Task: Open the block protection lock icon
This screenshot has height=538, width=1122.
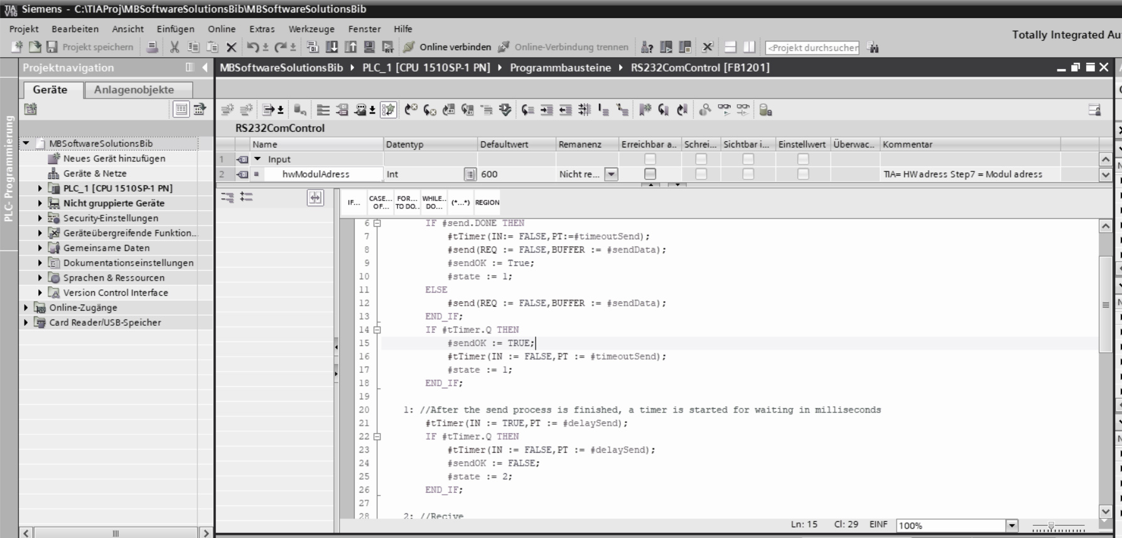Action: pos(765,110)
